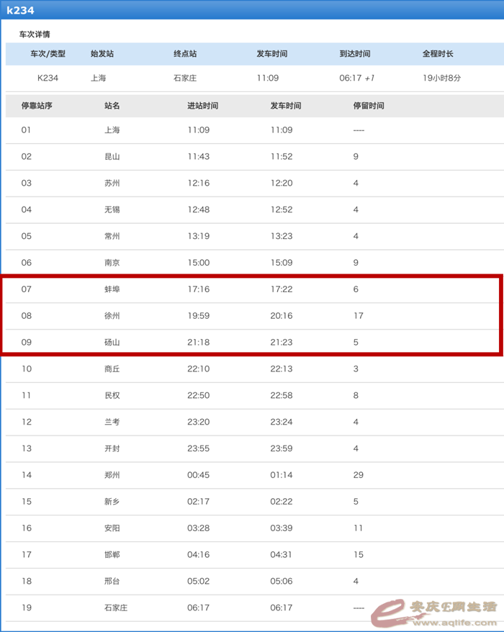504x632 pixels.
Task: Click the 29 minute stop duration
Action: [358, 475]
